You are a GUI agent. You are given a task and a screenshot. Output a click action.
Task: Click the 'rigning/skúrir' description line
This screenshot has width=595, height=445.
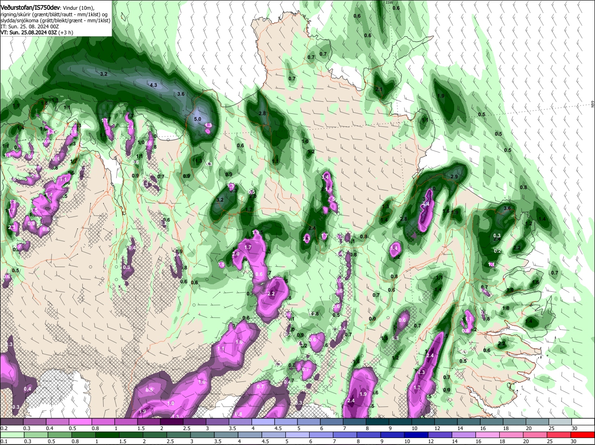(55, 14)
